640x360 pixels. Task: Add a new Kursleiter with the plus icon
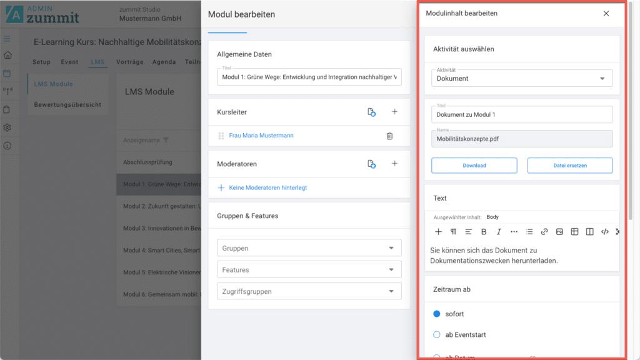[394, 112]
